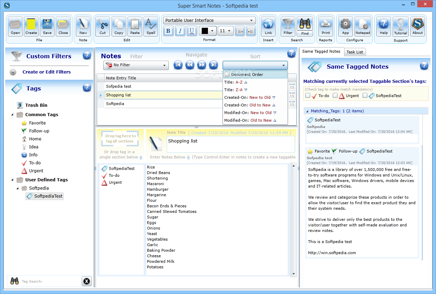This screenshot has height=294, width=436.
Task: Paste clipboard using Paste icon
Action: pyautogui.click(x=135, y=27)
